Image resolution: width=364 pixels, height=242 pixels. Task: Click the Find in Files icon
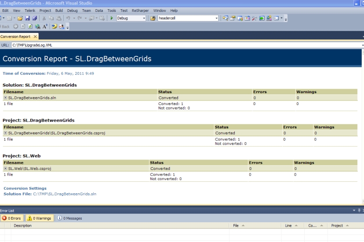pos(153,18)
